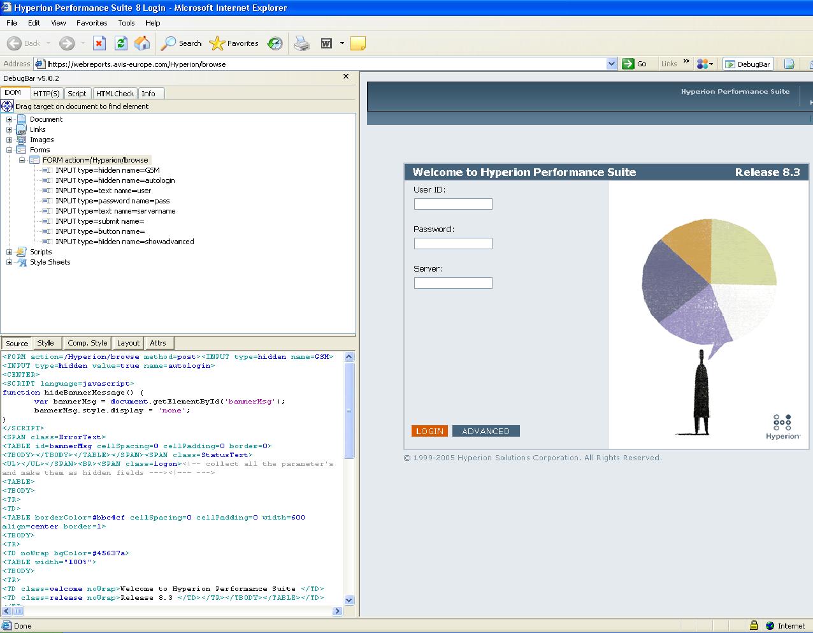Screen dimensions: 813x633
Task: Select the Document node icon
Action: [22, 119]
